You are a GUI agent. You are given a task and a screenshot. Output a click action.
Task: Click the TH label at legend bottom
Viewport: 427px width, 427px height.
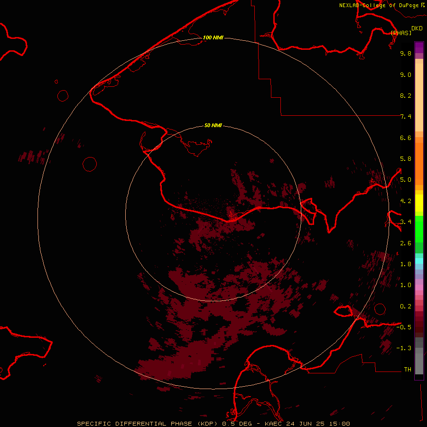pos(408,370)
